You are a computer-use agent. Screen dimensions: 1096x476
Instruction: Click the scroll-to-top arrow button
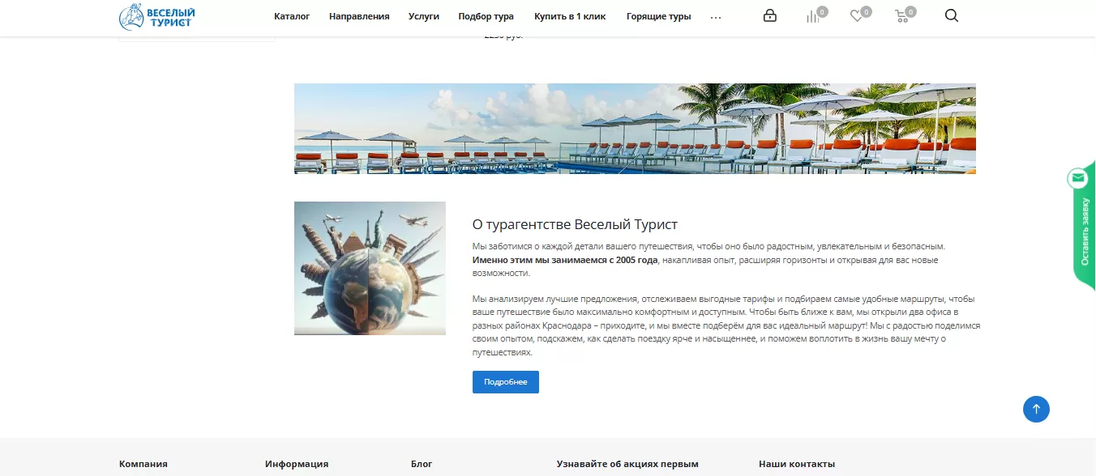tap(1036, 409)
